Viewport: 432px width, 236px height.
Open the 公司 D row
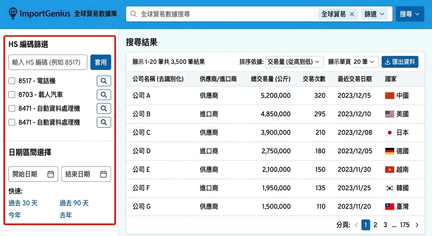[275, 151]
